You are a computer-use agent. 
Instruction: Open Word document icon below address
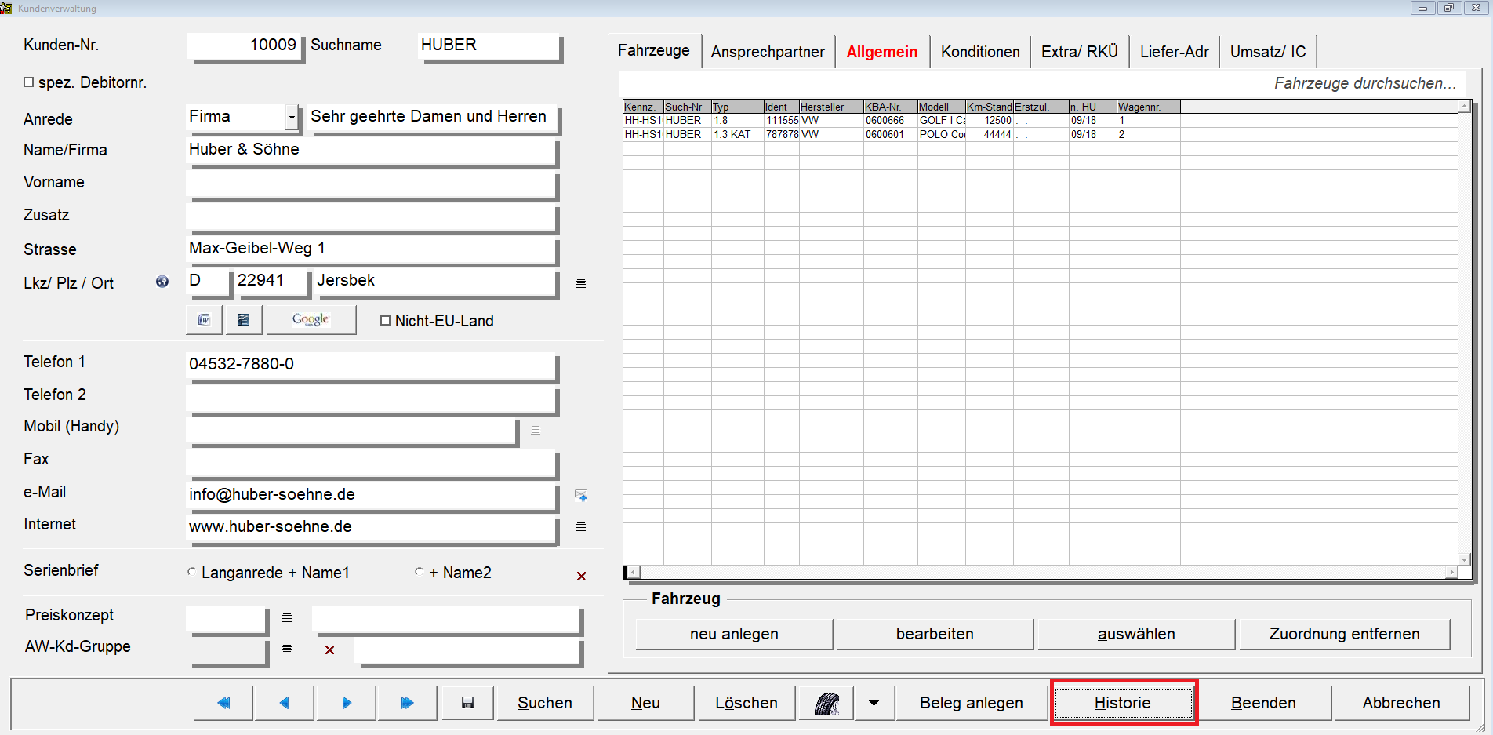click(204, 319)
